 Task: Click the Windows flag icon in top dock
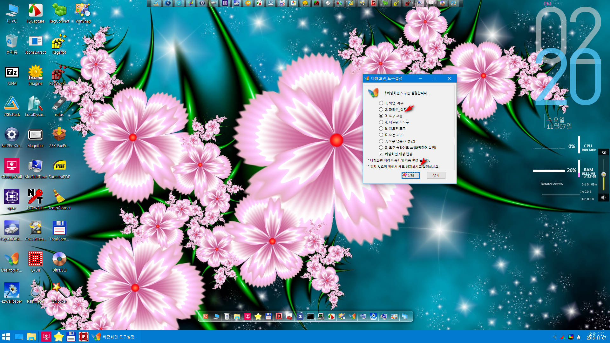coord(294,3)
